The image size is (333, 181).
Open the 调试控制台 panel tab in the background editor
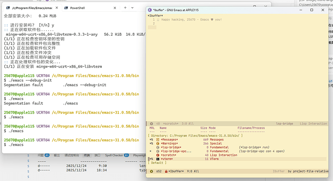point(72,155)
